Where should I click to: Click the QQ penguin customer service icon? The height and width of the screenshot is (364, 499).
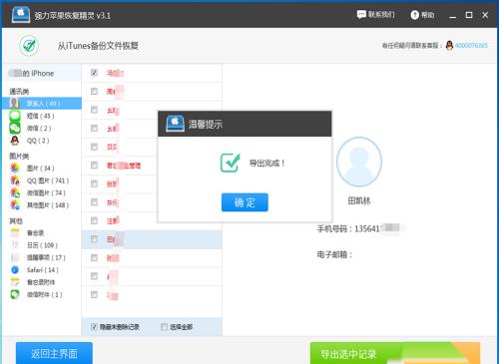tap(449, 45)
